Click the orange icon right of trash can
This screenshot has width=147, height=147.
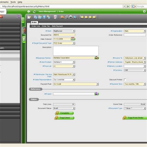click(x=62, y=17)
